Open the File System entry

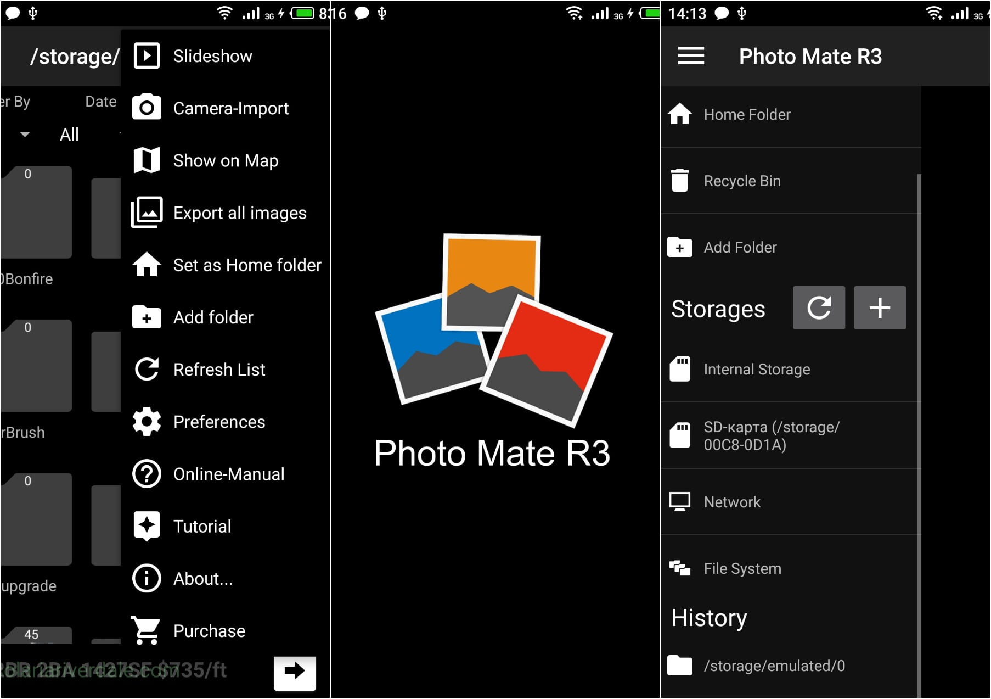click(x=791, y=568)
